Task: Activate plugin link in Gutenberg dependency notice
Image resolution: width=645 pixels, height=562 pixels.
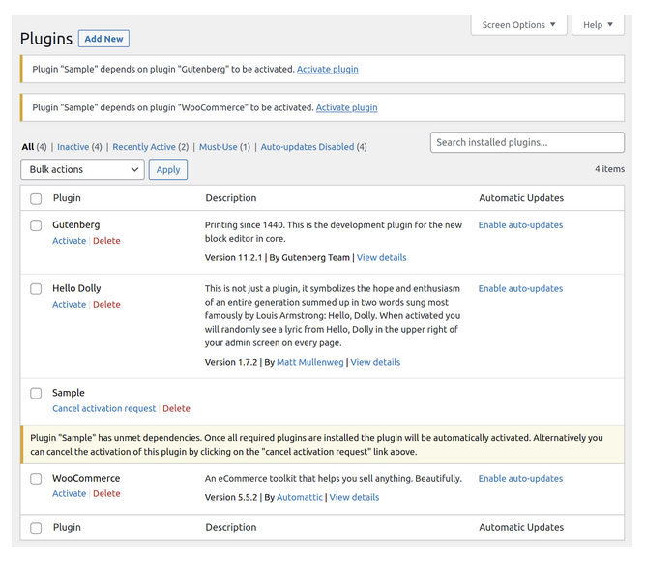Action: [x=328, y=69]
